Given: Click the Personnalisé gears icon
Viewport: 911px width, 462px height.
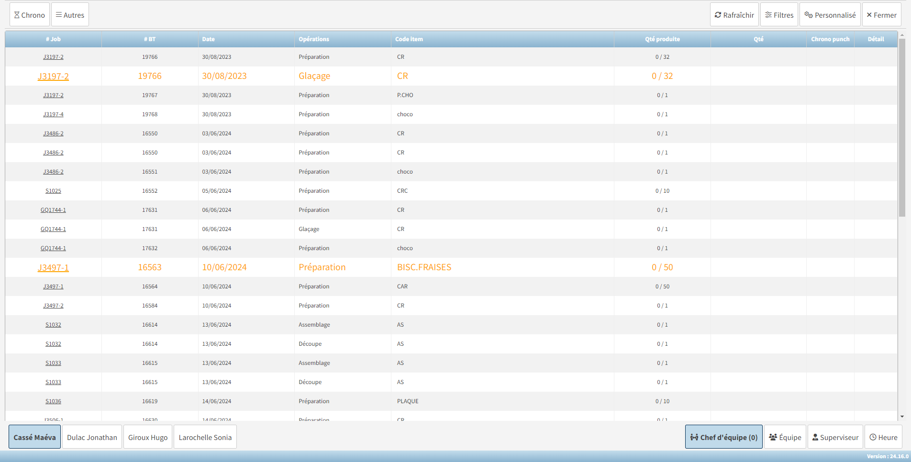Looking at the screenshot, I should pos(809,15).
